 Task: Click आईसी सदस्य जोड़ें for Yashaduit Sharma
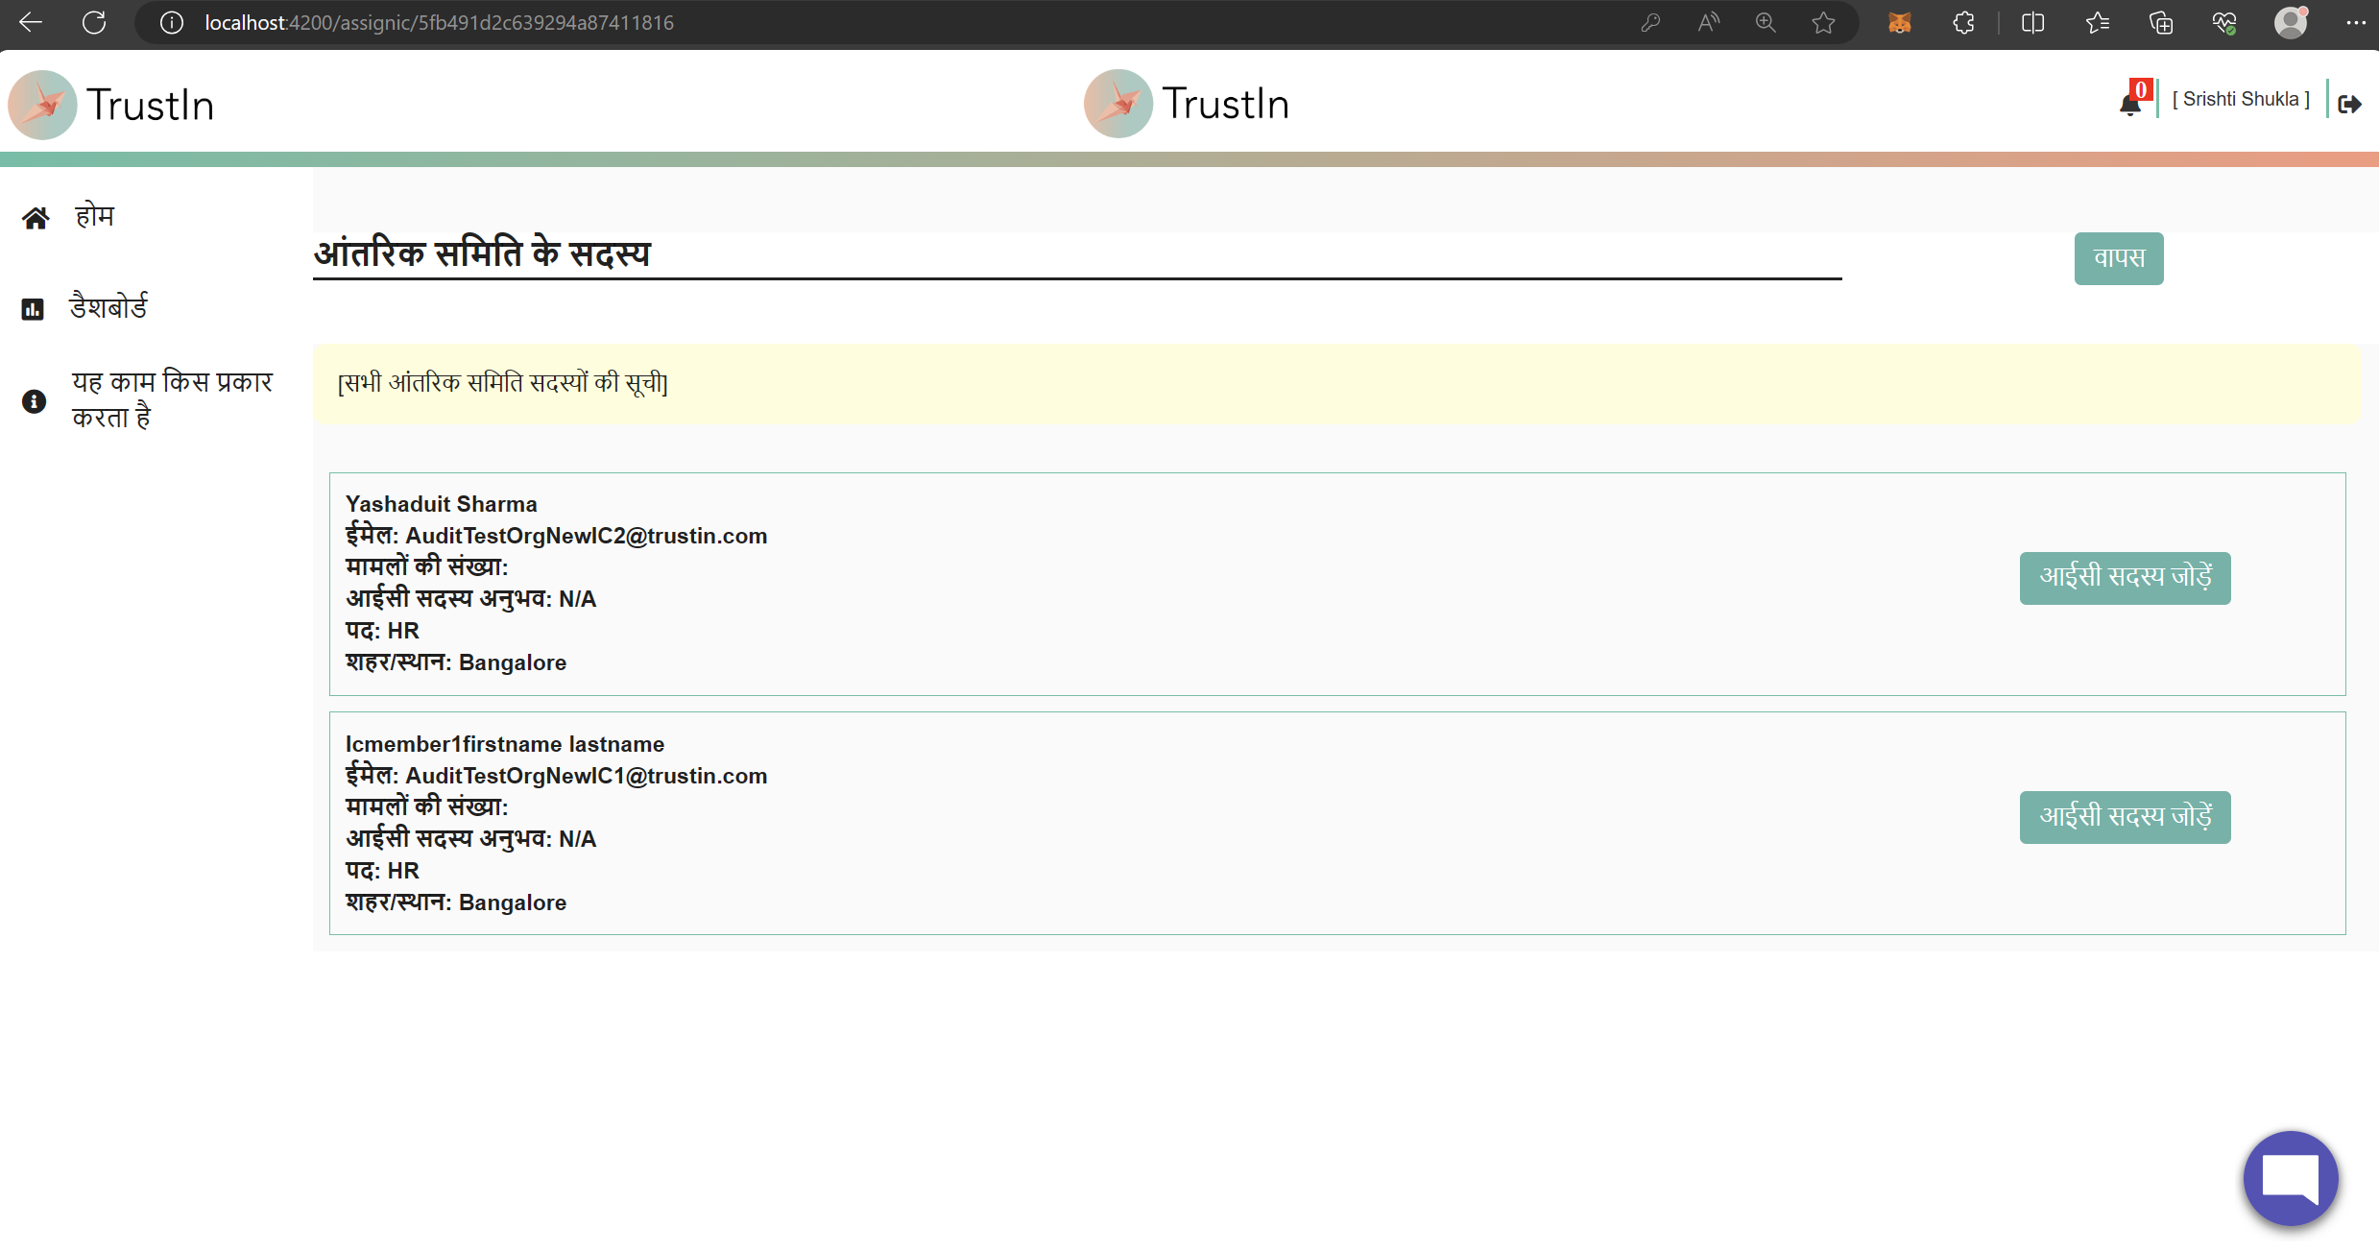[2125, 578]
